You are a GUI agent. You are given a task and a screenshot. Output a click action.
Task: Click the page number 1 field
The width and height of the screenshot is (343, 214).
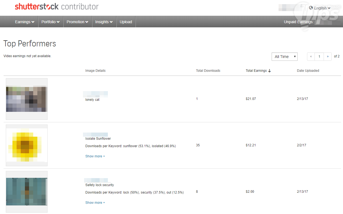pyautogui.click(x=319, y=57)
